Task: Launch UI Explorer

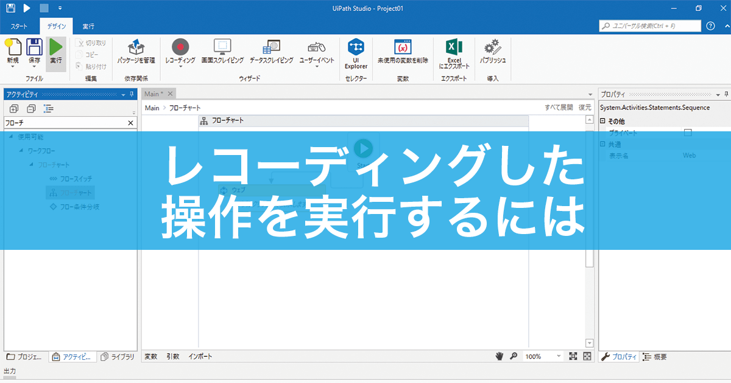Action: pyautogui.click(x=356, y=53)
